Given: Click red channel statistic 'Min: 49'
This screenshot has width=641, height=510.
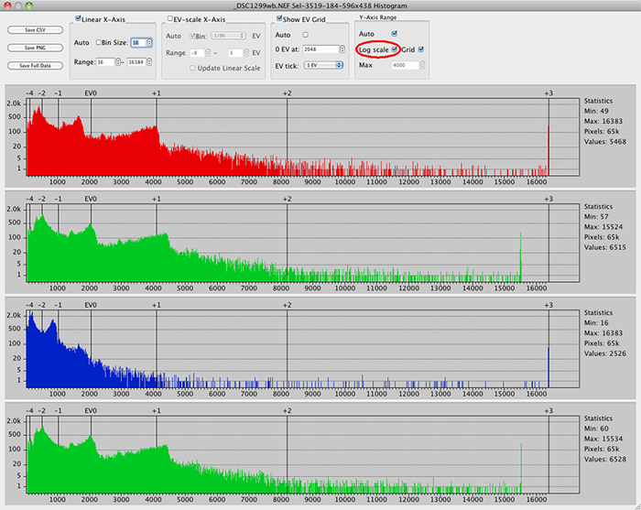Looking at the screenshot, I should [596, 111].
